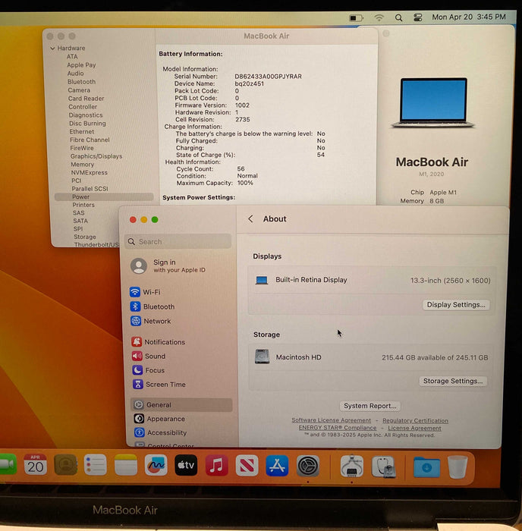Screen dimensions: 522x531
Task: Open News from the Dock
Action: 247,466
